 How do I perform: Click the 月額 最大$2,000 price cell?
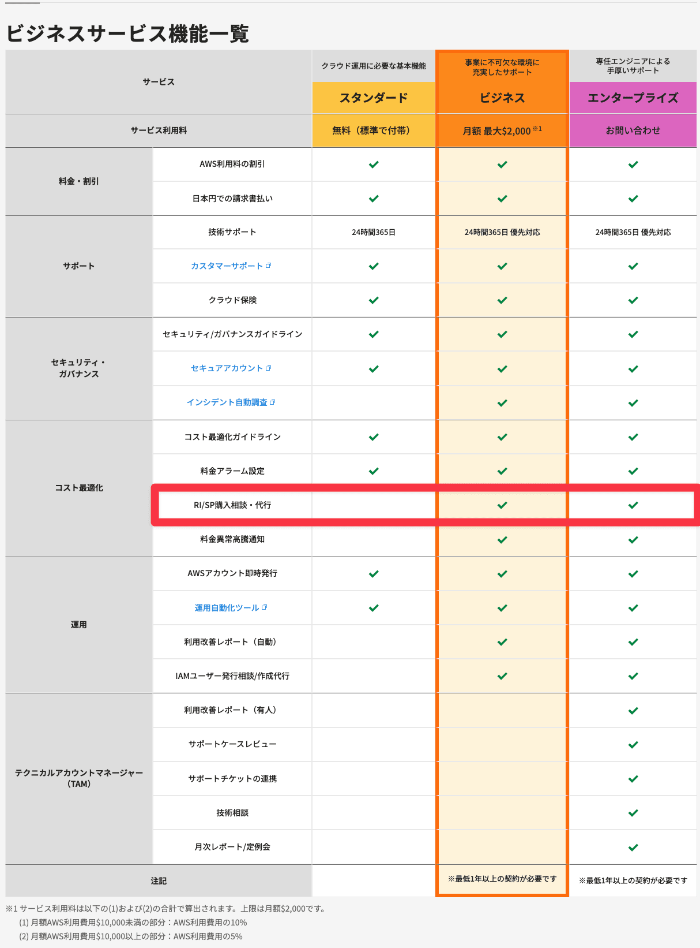coord(502,130)
